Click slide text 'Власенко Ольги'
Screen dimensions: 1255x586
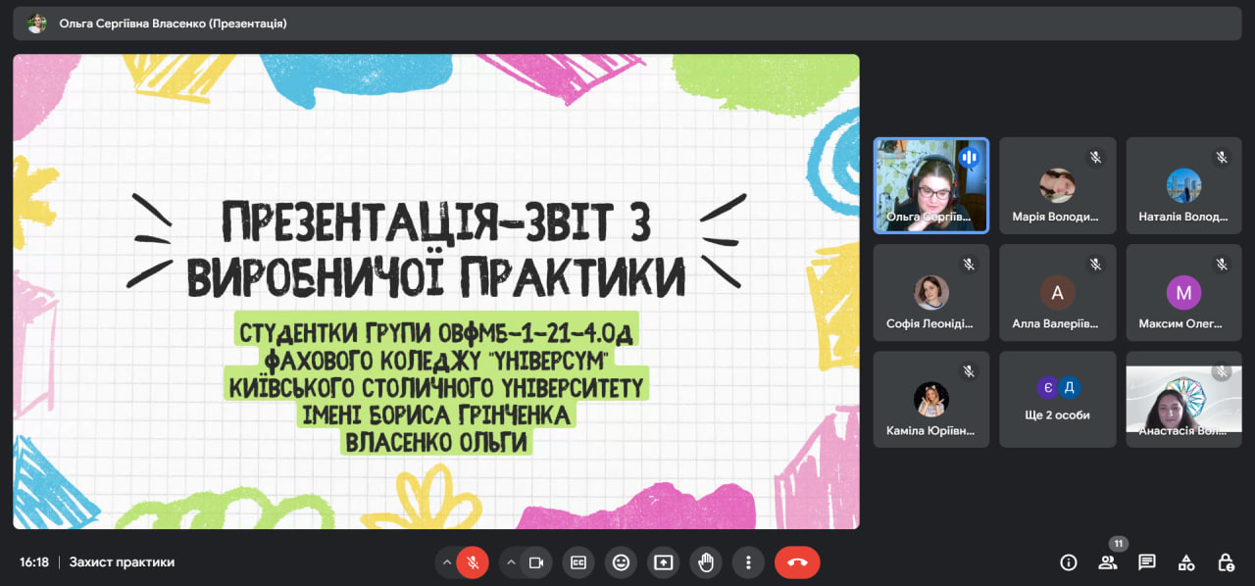(x=436, y=442)
